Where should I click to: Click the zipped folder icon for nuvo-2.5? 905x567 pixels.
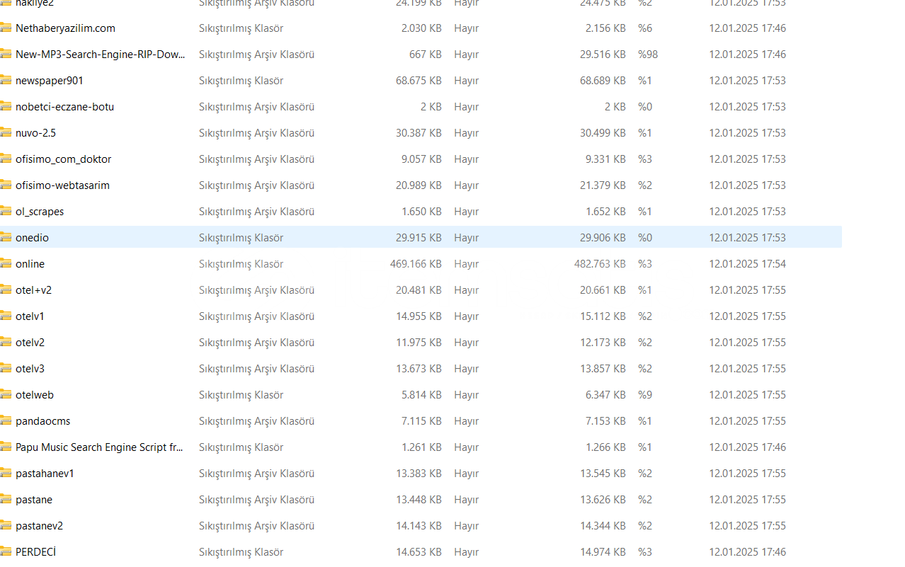click(x=6, y=133)
